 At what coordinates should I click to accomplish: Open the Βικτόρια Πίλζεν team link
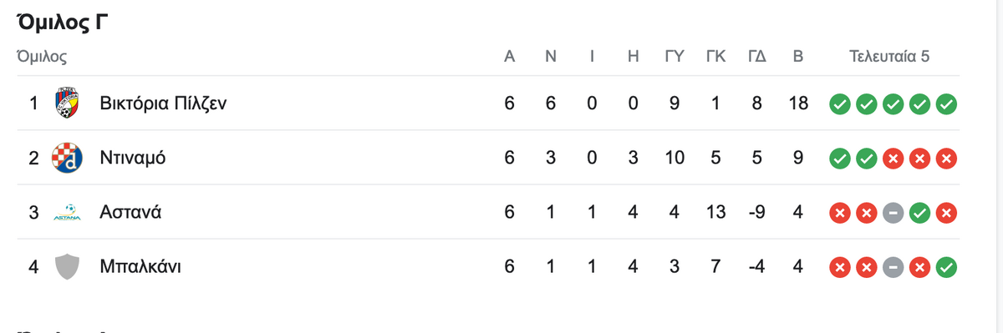163,103
